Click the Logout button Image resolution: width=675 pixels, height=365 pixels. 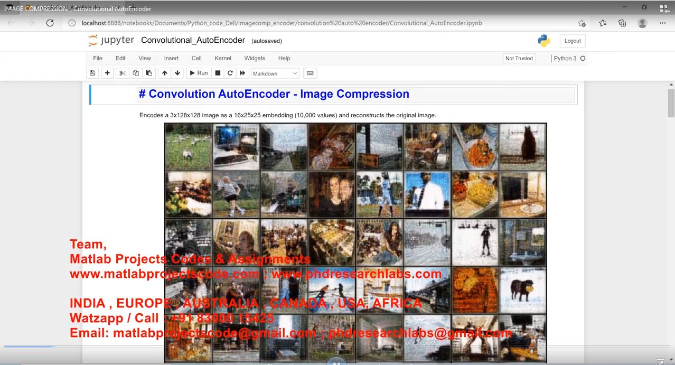[573, 41]
